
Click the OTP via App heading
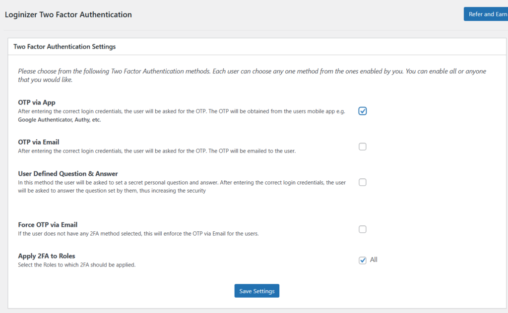pyautogui.click(x=37, y=103)
